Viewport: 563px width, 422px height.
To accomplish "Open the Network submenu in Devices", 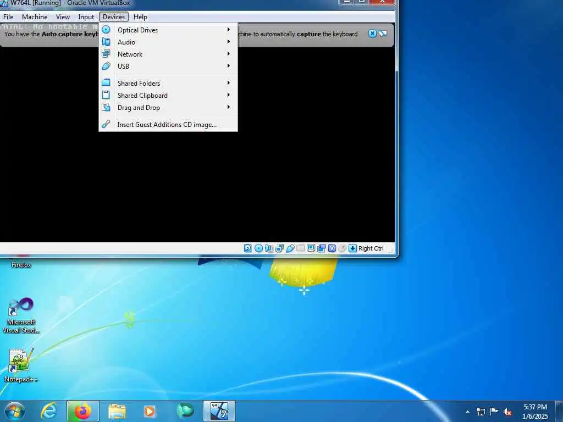I will [168, 54].
